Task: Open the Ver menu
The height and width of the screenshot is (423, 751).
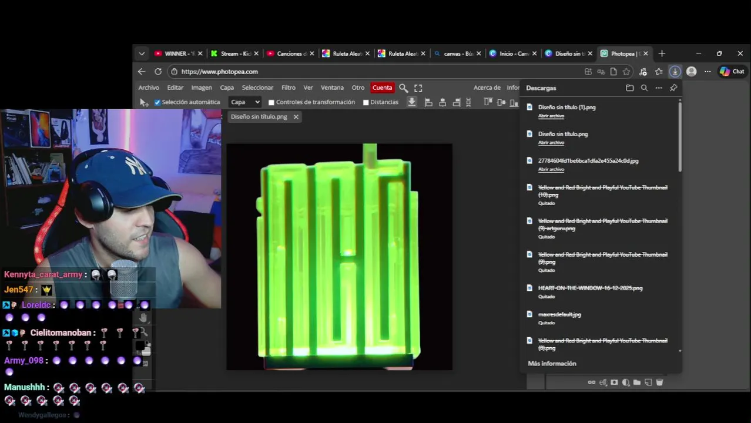Action: pos(308,88)
